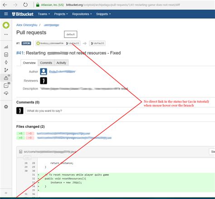Click the browser address bar URL
Viewport: 215px width, 199px height.
(123, 5)
